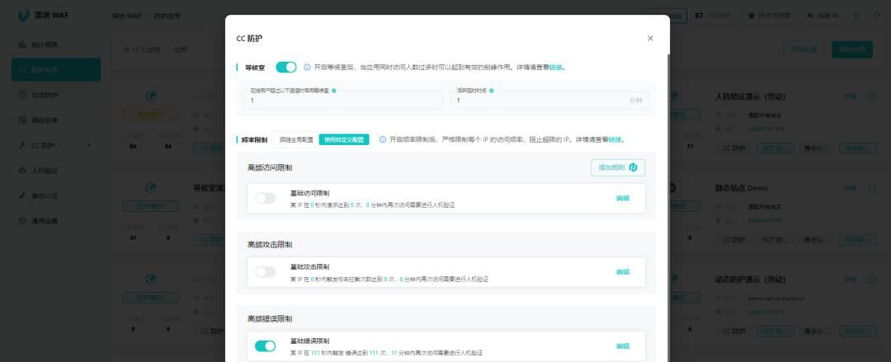Image resolution: width=891 pixels, height=362 pixels.
Task: Click 编辑 for 基础错误限制
Action: point(623,346)
